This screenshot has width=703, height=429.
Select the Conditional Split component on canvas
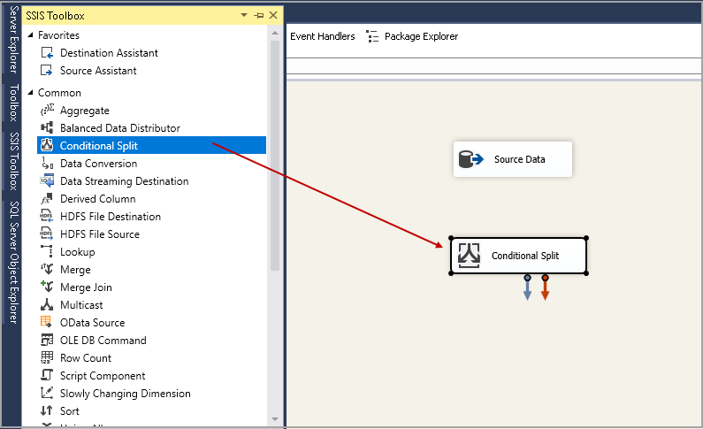point(519,256)
